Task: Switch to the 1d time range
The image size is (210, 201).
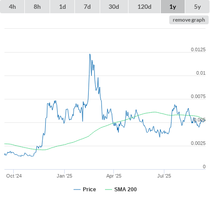Action: click(x=62, y=7)
